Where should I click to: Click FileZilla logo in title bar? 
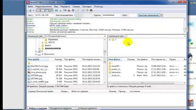point(28,2)
